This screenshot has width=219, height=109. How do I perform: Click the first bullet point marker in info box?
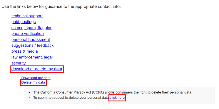[x=29, y=92]
